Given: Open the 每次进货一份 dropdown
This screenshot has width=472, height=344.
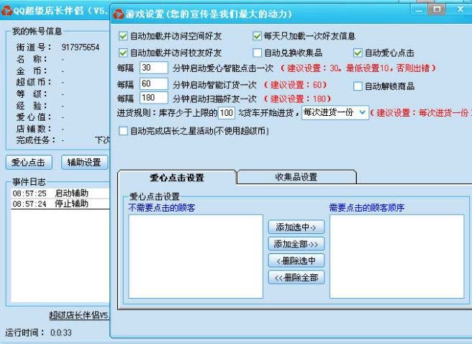Looking at the screenshot, I should tap(335, 113).
